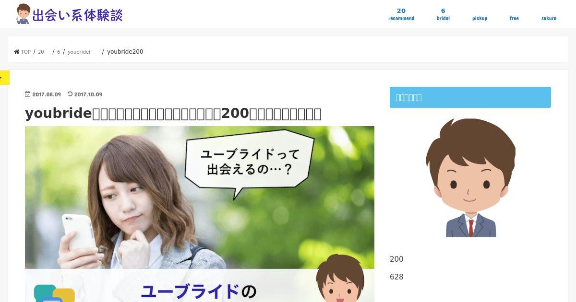This screenshot has height=302, width=576.
Task: Click published date 2017.08.09
Action: click(47, 94)
